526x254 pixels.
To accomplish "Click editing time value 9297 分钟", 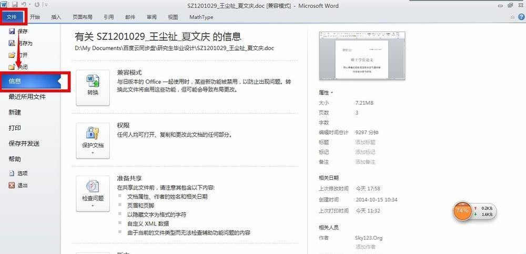I will click(367, 133).
